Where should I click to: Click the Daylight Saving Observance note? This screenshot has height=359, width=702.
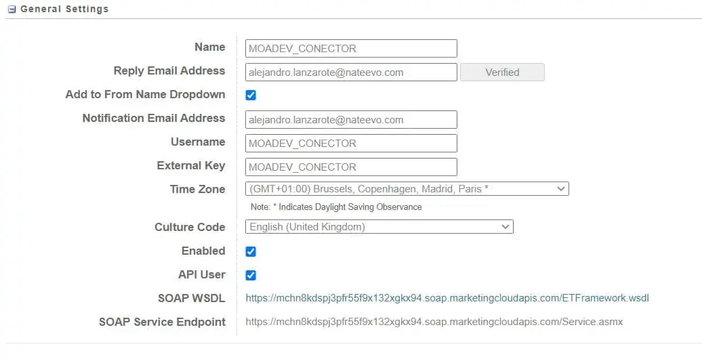coord(336,207)
